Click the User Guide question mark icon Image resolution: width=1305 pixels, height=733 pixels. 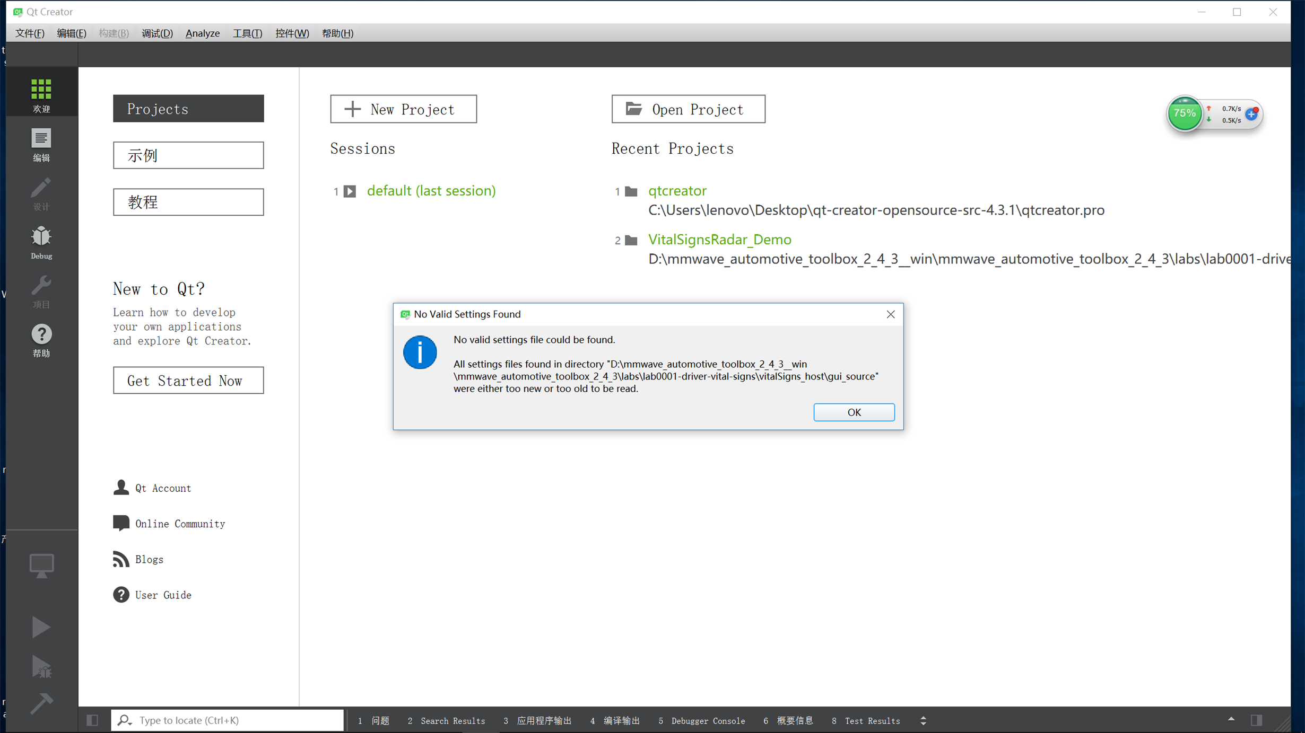click(121, 594)
